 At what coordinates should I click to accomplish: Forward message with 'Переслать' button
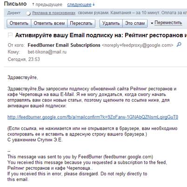click(x=81, y=23)
